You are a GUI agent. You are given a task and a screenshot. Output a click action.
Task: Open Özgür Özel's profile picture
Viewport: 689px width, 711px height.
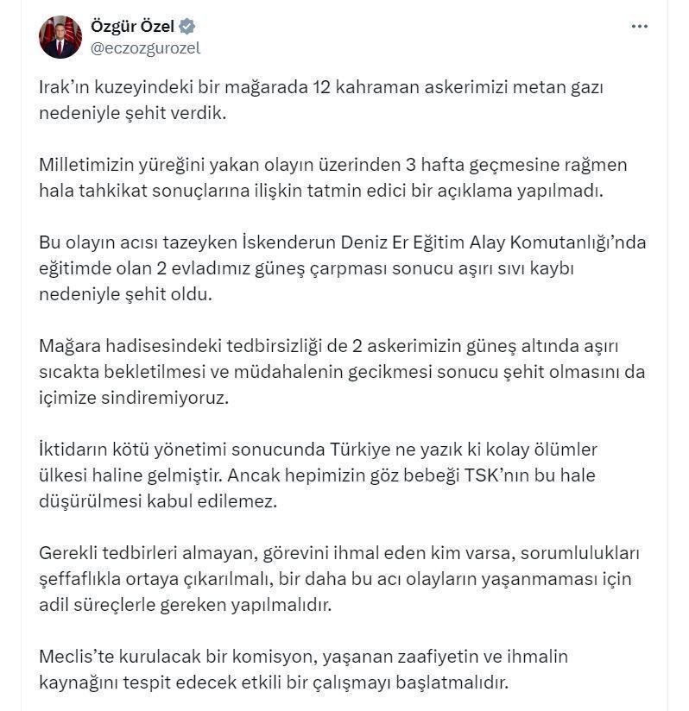[60, 37]
